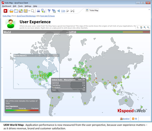Open the Tools menu
The height and width of the screenshot is (131, 152).
pyautogui.click(x=20, y=6)
